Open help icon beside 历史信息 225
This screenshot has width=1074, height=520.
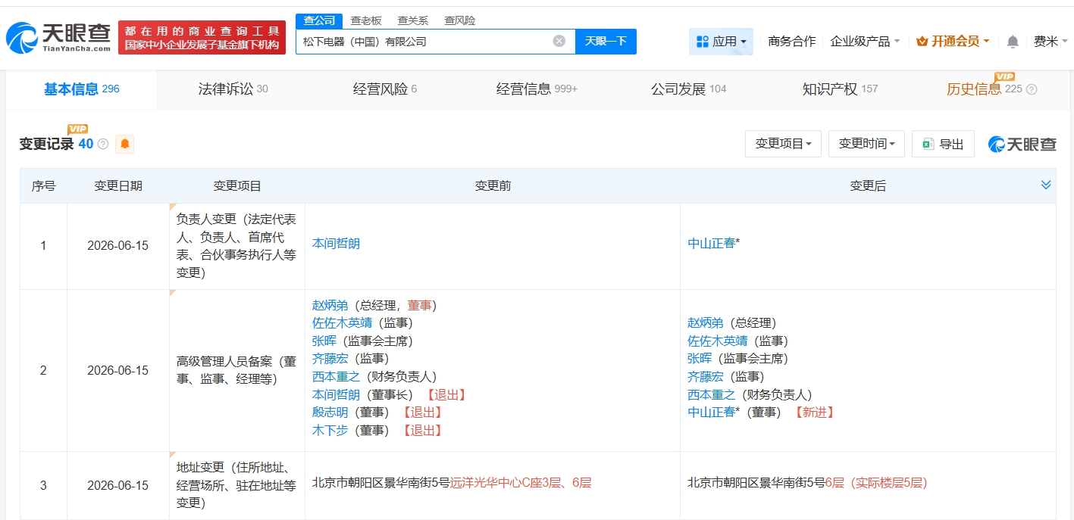(1032, 89)
